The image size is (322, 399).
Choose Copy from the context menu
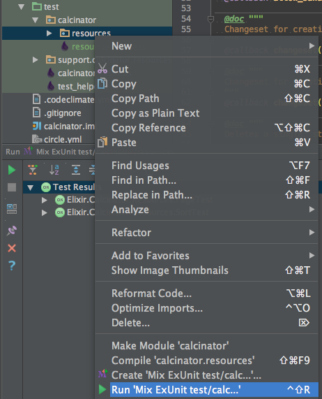coord(206,84)
